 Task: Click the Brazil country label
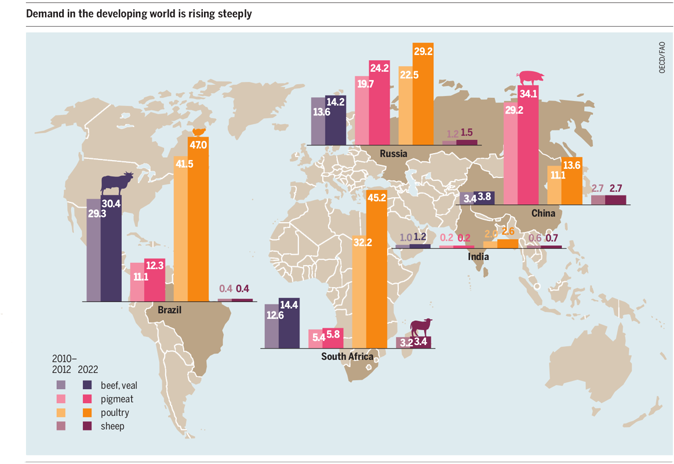coord(169,310)
